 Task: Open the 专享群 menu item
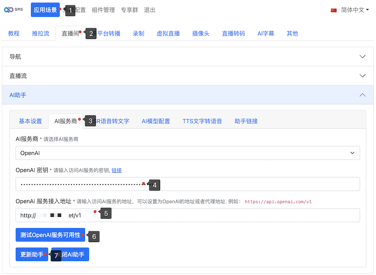tap(129, 10)
